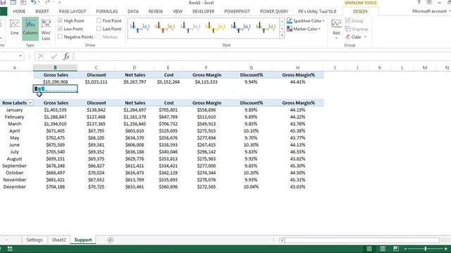Click the formula bar Enter checkmark icon

(54, 56)
